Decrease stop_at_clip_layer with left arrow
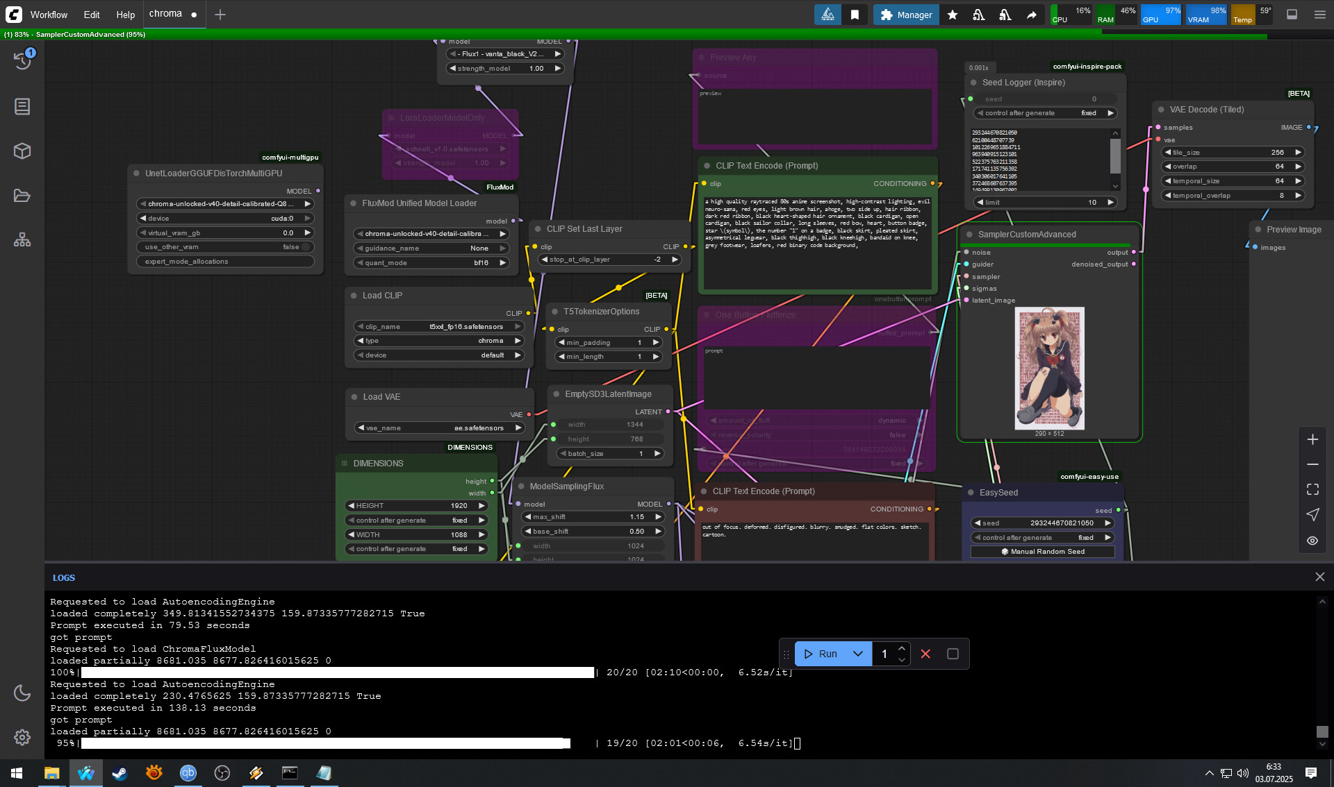 545,260
